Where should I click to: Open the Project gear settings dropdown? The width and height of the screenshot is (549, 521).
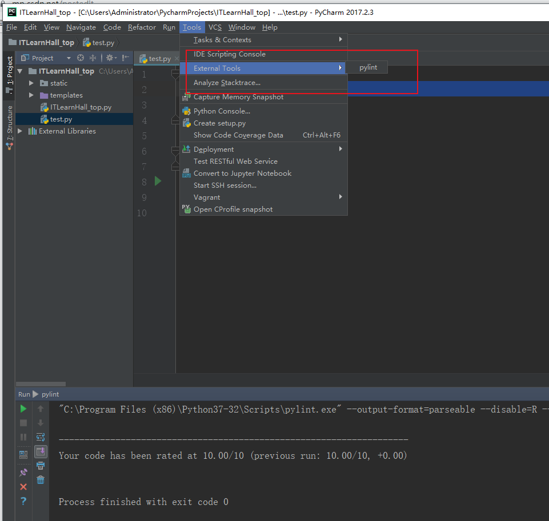pos(111,58)
